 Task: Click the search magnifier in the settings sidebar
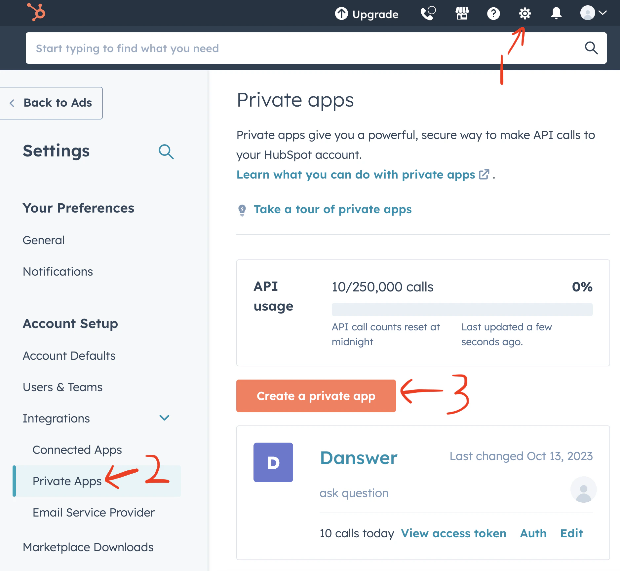coord(166,151)
